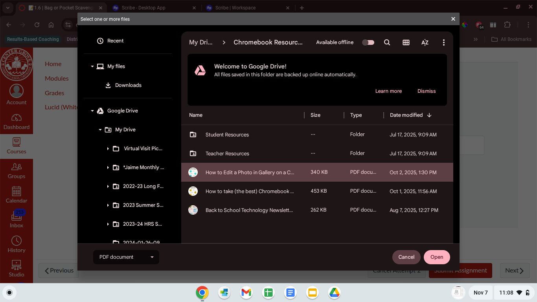
Task: Sort files by the Size column
Action: (315, 115)
